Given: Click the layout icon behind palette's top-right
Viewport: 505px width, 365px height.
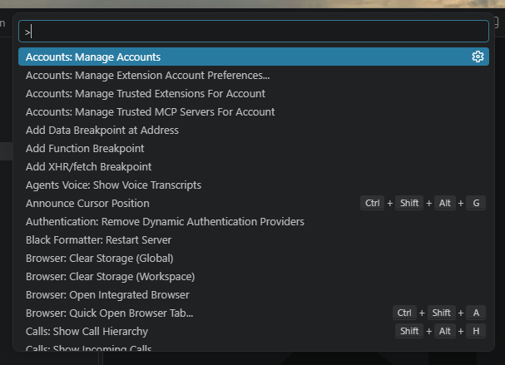Looking at the screenshot, I should click(497, 22).
